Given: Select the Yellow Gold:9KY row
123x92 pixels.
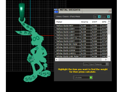Looking at the screenshot, I should point(81,26).
